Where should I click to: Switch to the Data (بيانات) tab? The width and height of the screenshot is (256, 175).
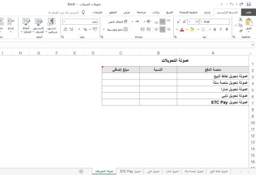click(156, 12)
